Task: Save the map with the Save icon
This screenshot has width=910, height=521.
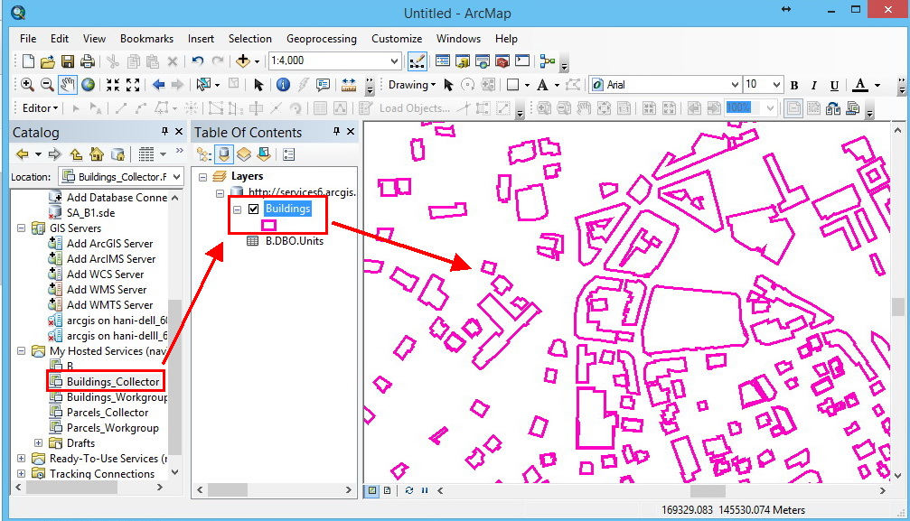Action: [x=68, y=60]
